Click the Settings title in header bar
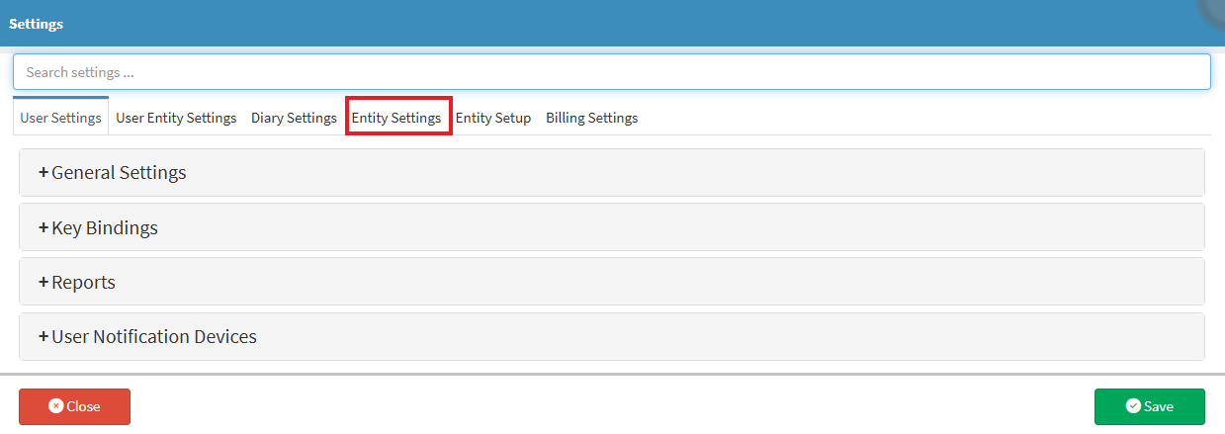This screenshot has height=434, width=1225. tap(37, 24)
